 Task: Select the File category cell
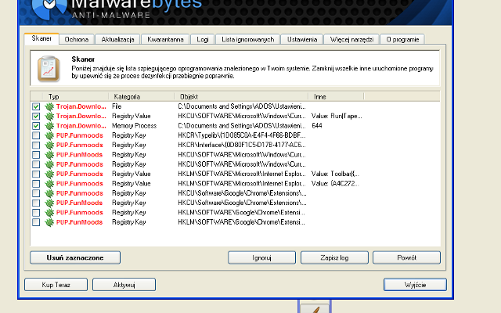(x=117, y=106)
